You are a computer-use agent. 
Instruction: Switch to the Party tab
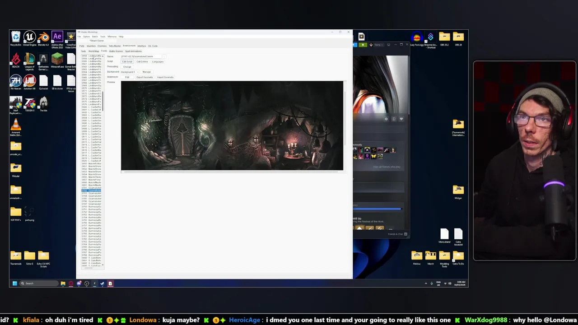click(x=82, y=46)
